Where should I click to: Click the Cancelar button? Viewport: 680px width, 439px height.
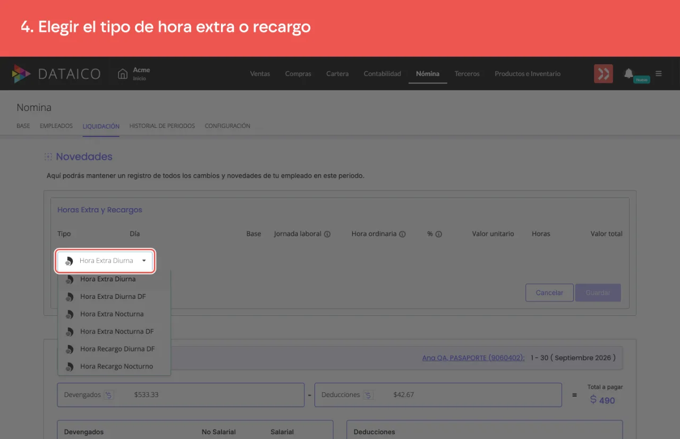549,293
